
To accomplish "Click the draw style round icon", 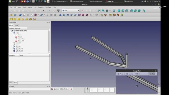I will pos(107,11).
